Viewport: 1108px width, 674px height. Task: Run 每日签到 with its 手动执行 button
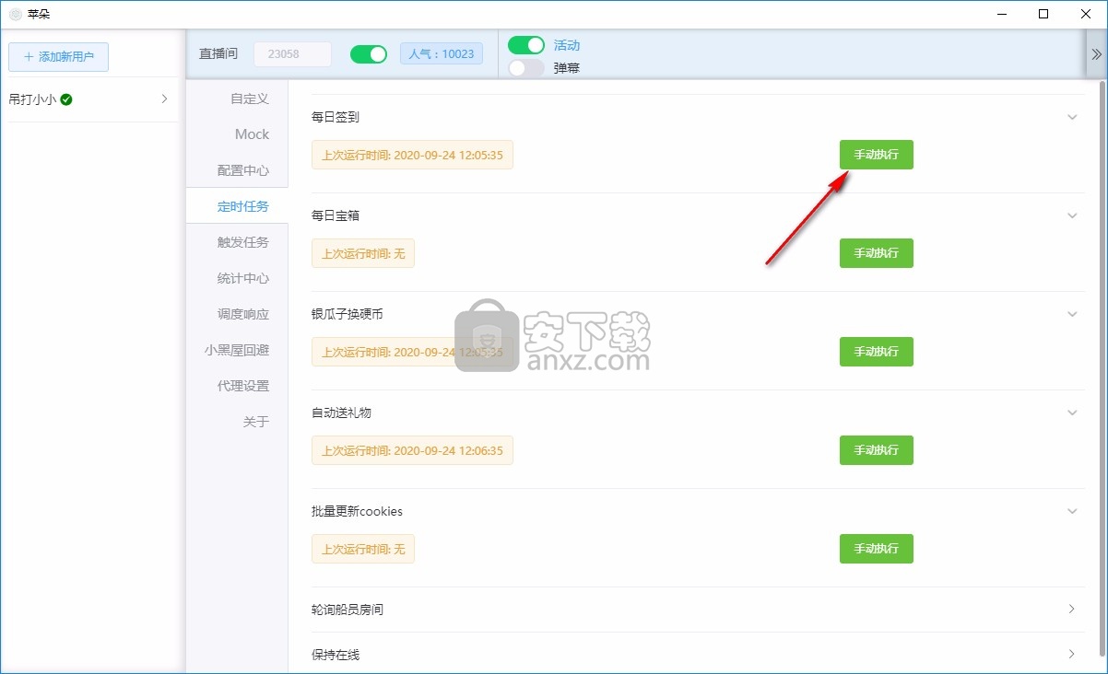(x=876, y=155)
